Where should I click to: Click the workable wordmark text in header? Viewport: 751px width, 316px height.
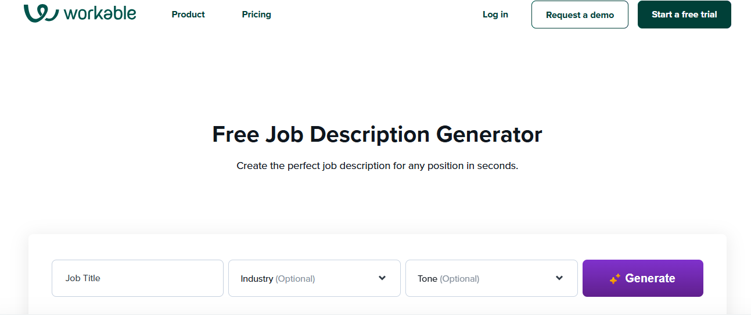100,13
